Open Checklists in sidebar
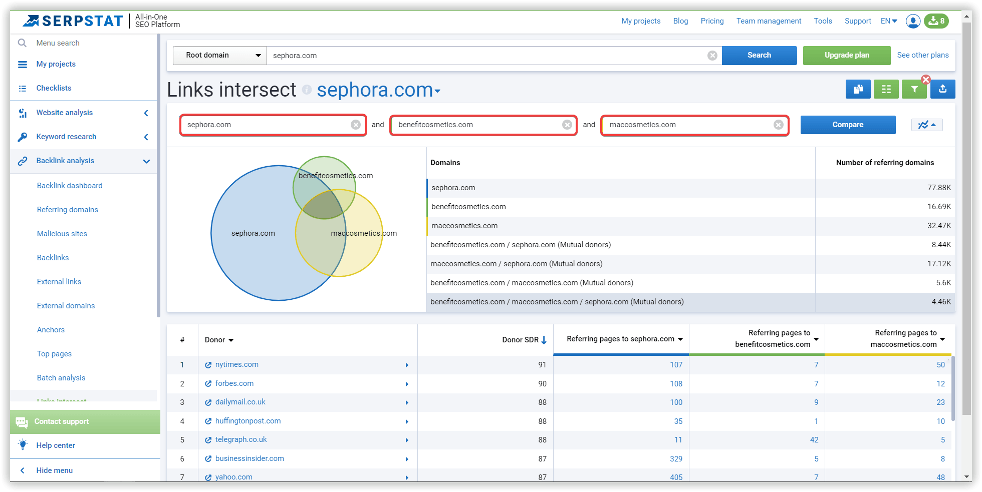Image resolution: width=982 pixels, height=492 pixels. 54,88
